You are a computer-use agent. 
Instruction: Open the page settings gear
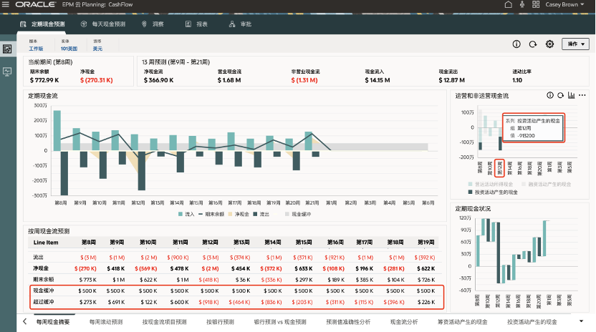549,44
